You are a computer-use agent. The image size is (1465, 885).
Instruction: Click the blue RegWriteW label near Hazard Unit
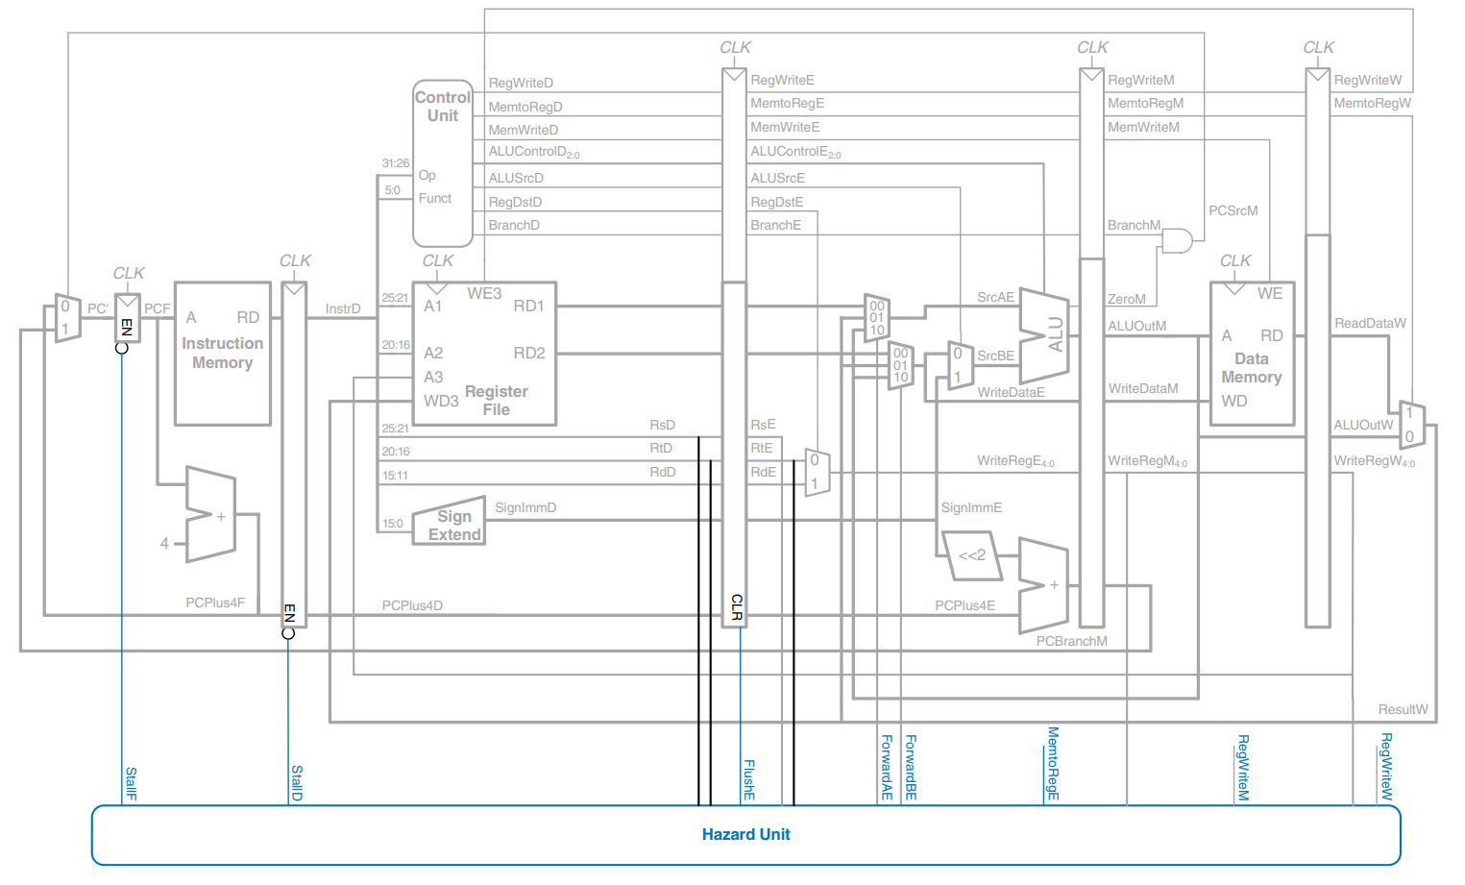pyautogui.click(x=1386, y=766)
